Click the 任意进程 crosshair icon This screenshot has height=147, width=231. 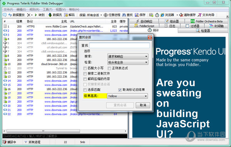(105, 15)
